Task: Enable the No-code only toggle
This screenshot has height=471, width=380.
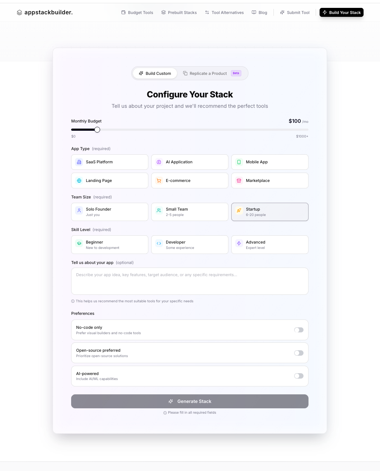Action: (x=298, y=330)
